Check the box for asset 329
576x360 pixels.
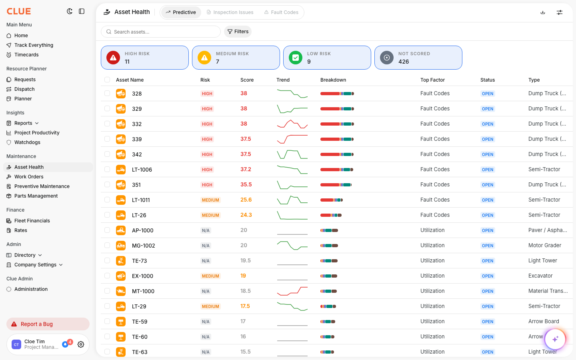click(x=107, y=108)
